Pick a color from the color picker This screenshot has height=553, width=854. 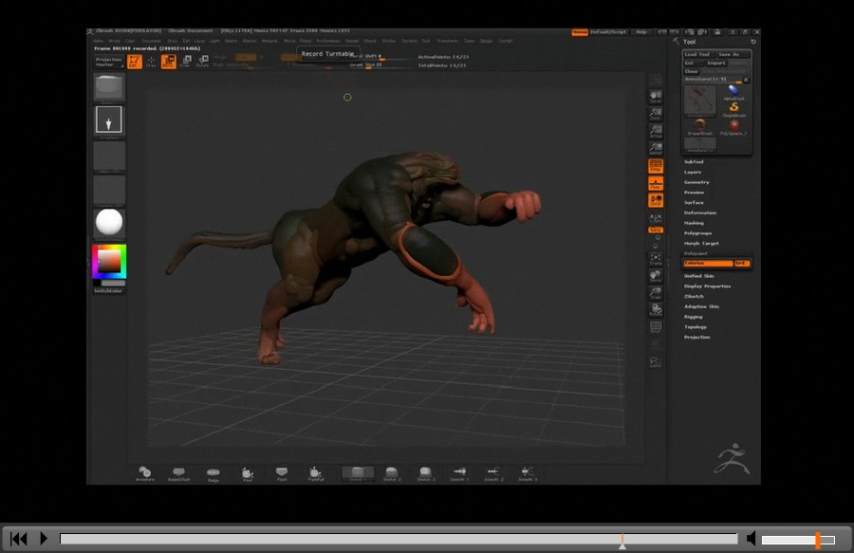(x=109, y=260)
